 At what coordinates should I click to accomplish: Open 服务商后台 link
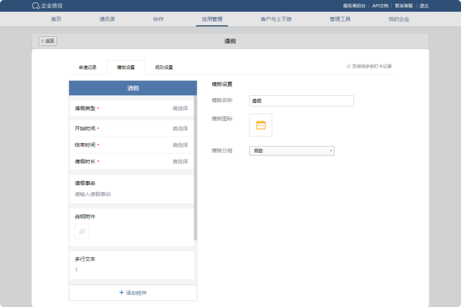[x=354, y=6]
